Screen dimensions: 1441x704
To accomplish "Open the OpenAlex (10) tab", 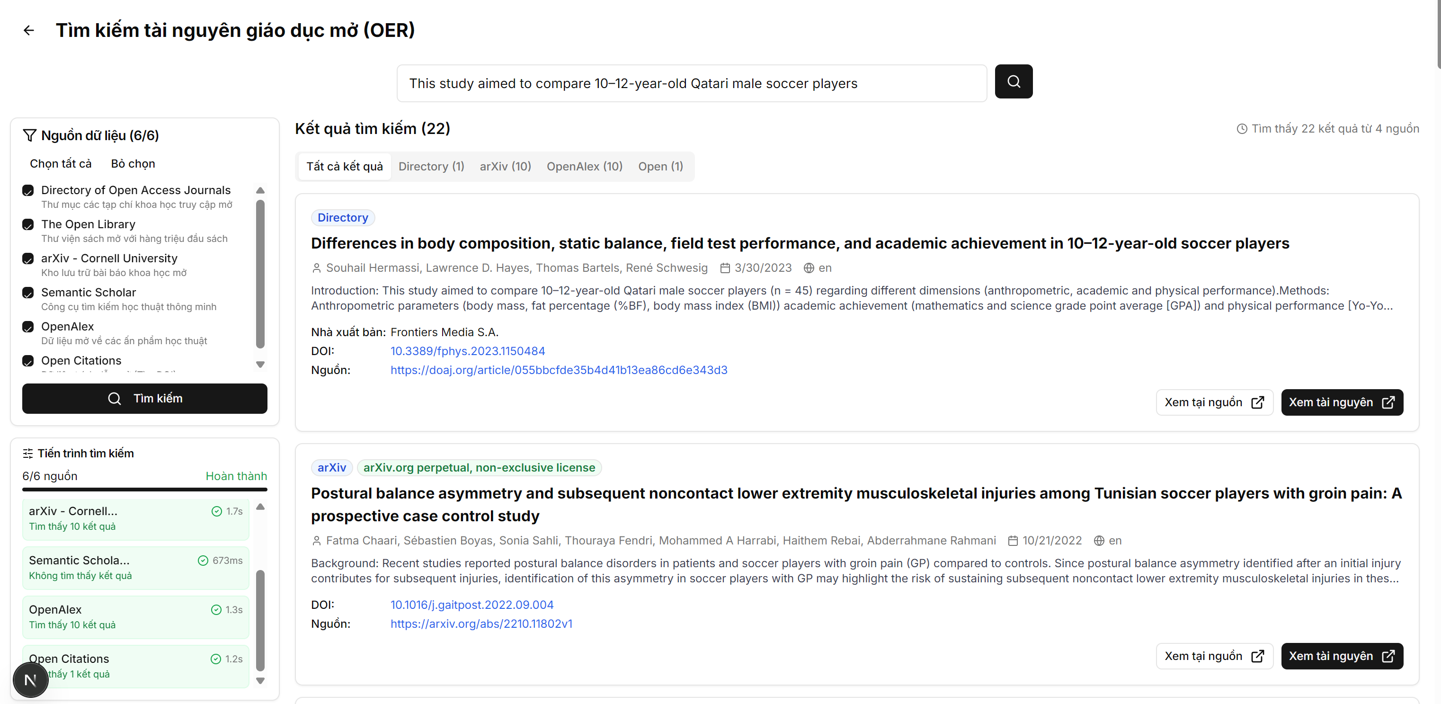I will 585,167.
